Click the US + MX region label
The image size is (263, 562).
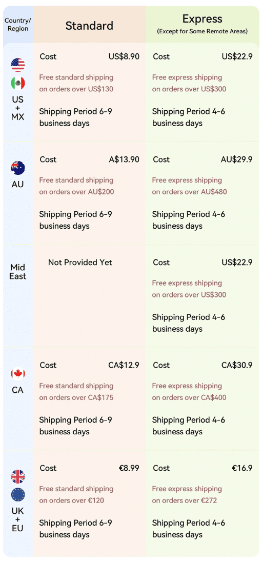click(17, 108)
